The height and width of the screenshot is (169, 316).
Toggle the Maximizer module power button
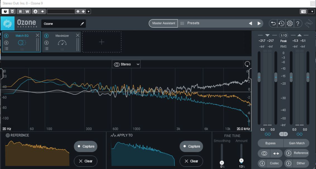[46, 36]
